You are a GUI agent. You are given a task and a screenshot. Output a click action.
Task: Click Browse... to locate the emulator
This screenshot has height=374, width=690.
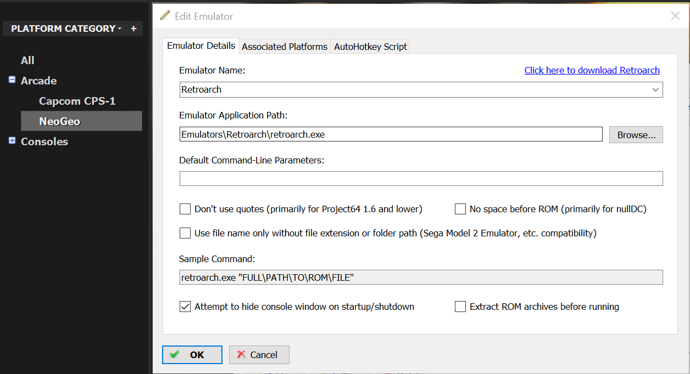click(636, 135)
